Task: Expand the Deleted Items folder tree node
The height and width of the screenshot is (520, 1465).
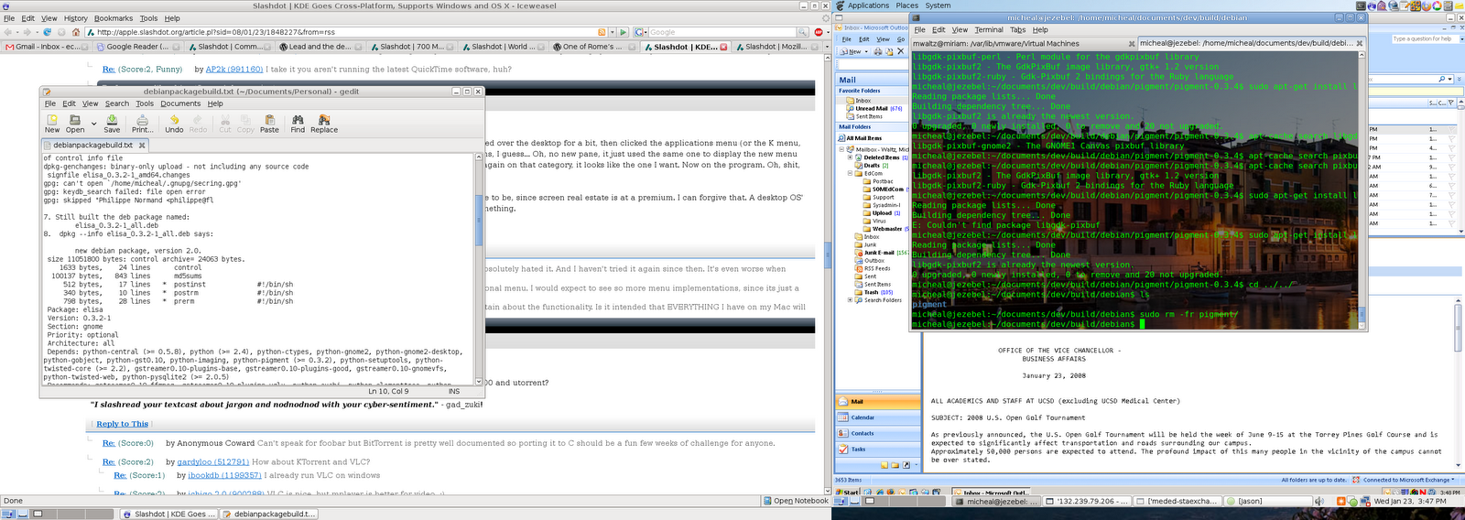Action: pyautogui.click(x=850, y=157)
